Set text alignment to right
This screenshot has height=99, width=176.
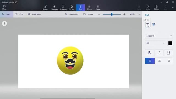[x=169, y=61]
